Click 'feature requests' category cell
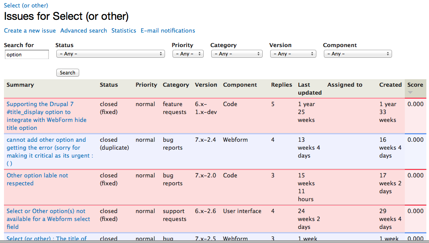Screen dimensions: 429x243 click(x=175, y=108)
